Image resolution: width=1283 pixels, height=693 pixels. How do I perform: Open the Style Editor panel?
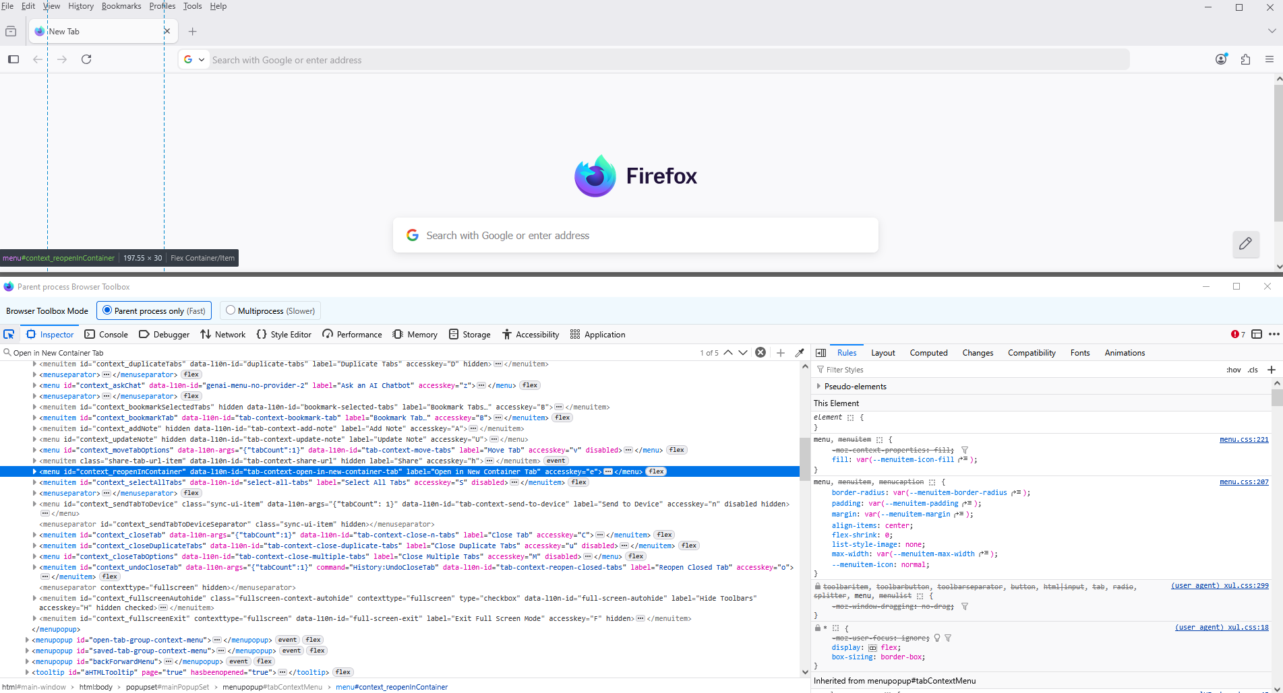click(x=284, y=334)
